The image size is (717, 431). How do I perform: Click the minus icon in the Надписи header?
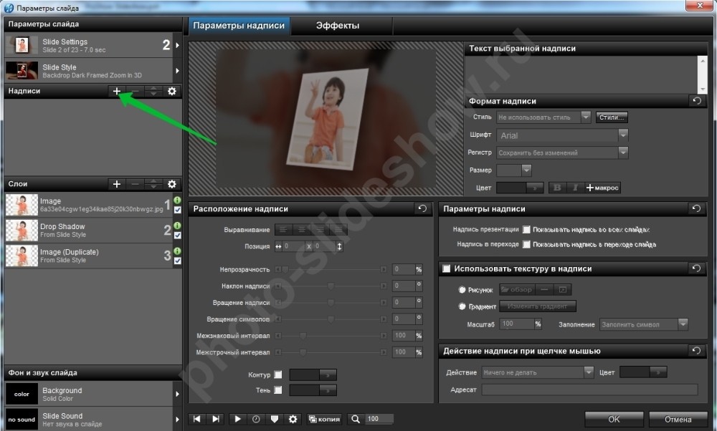[135, 92]
